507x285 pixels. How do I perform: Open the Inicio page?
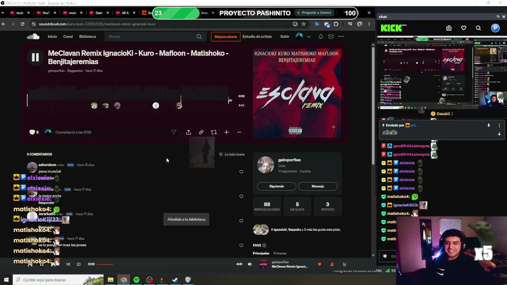(x=52, y=36)
